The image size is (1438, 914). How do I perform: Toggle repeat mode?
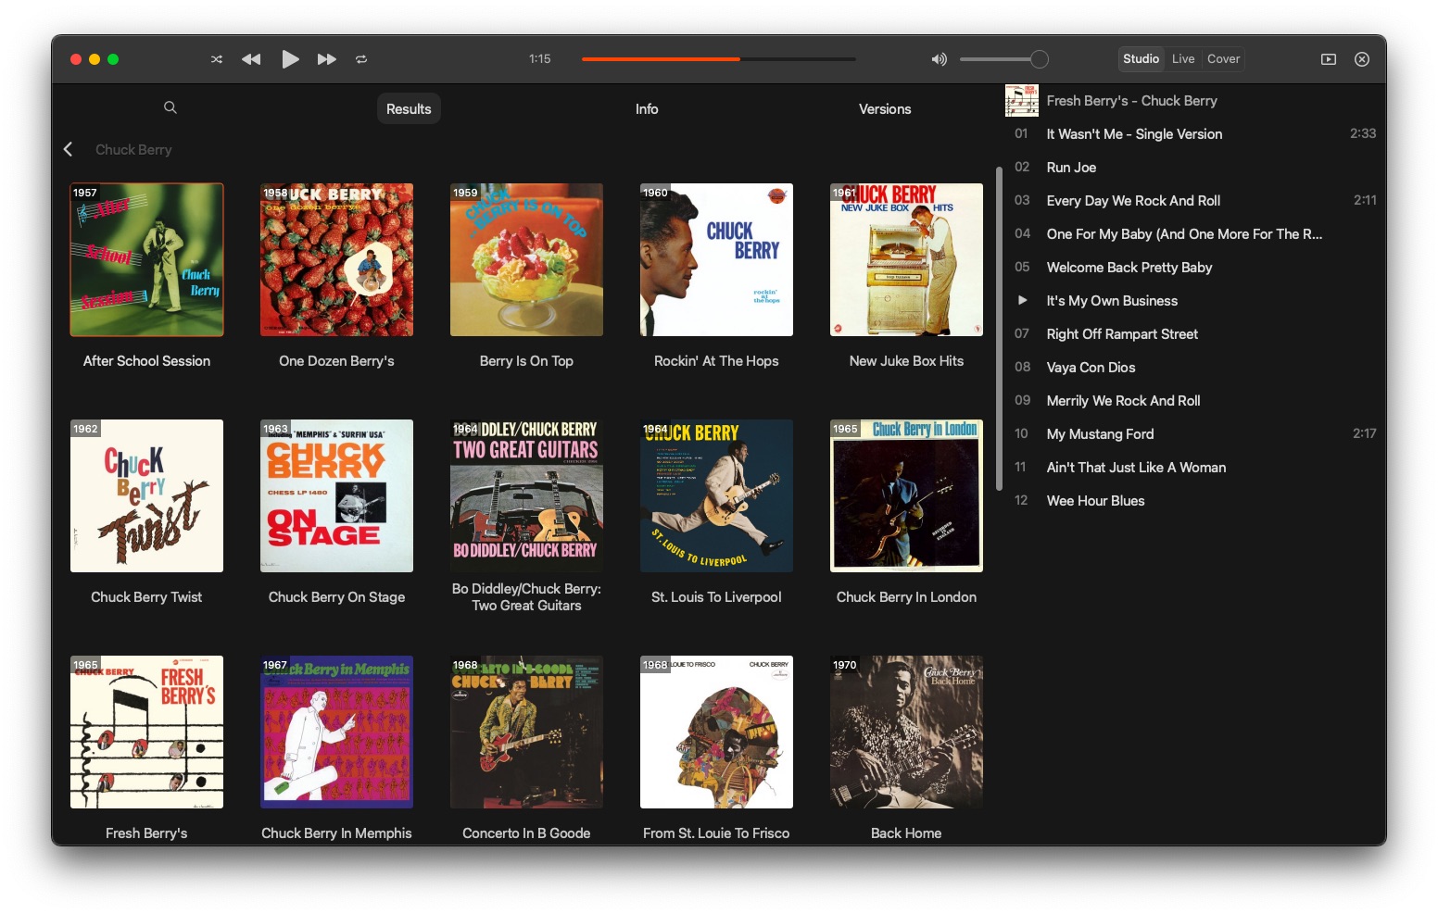[x=361, y=59]
